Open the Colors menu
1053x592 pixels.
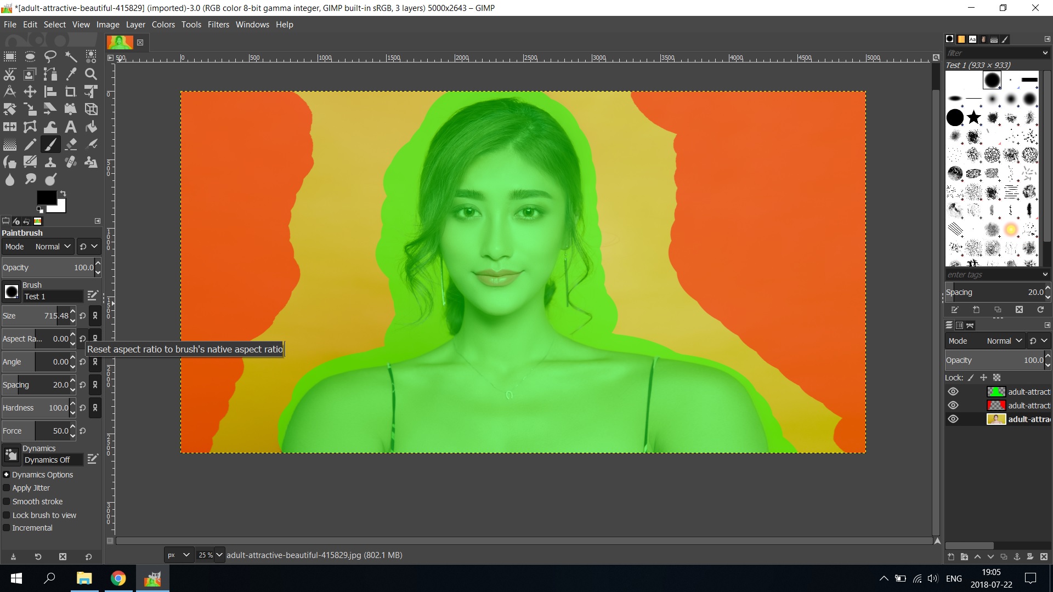pos(163,25)
